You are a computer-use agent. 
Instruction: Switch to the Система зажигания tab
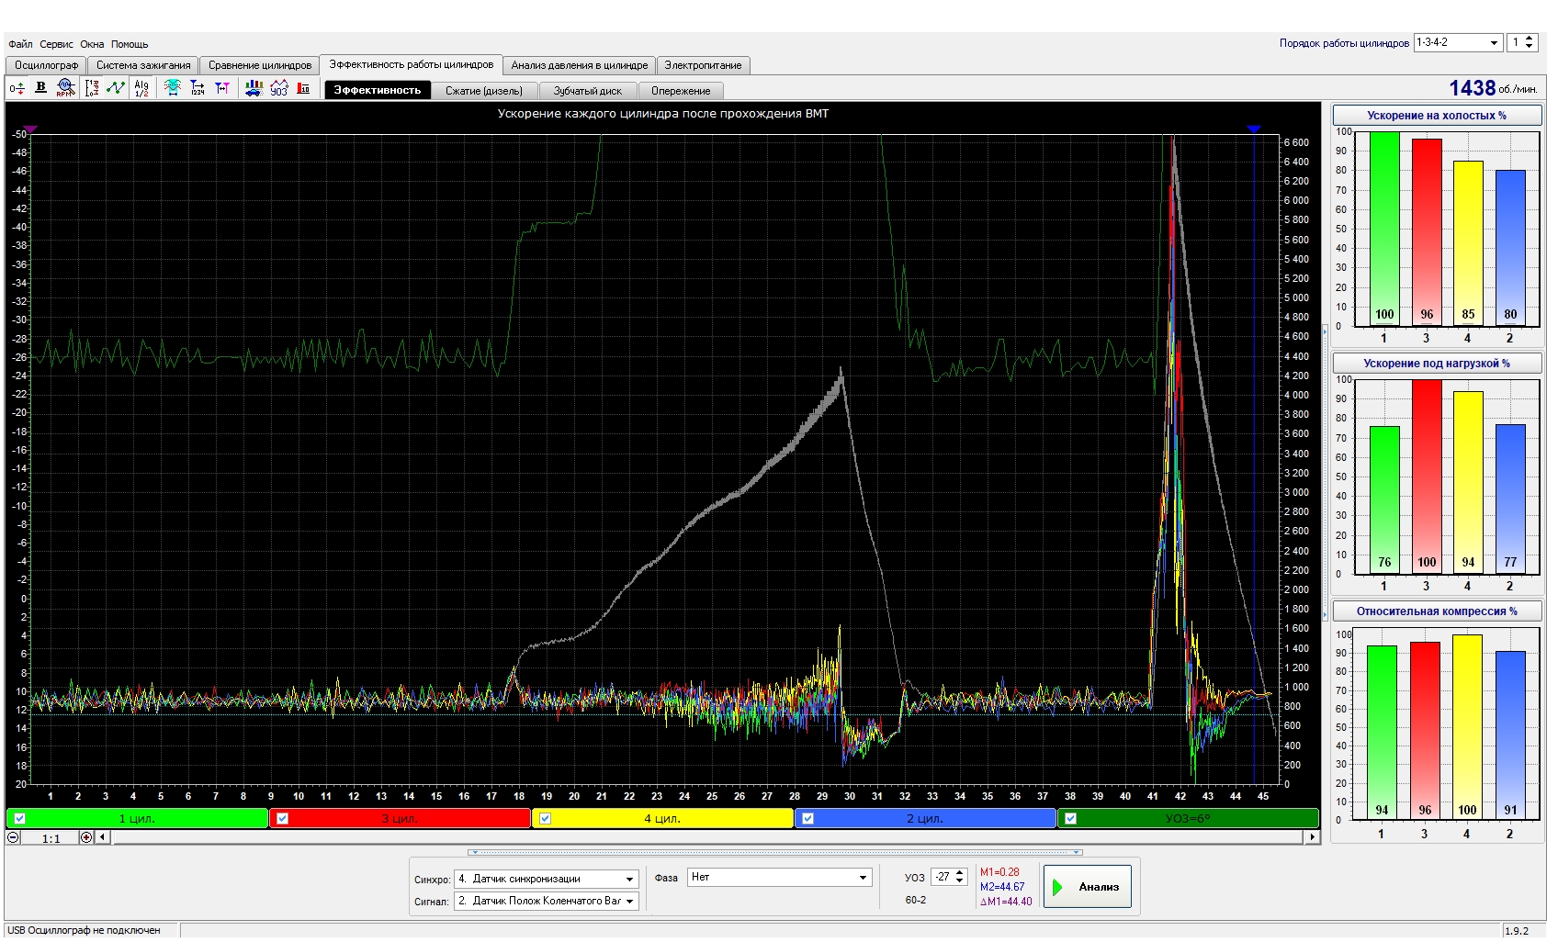[143, 65]
